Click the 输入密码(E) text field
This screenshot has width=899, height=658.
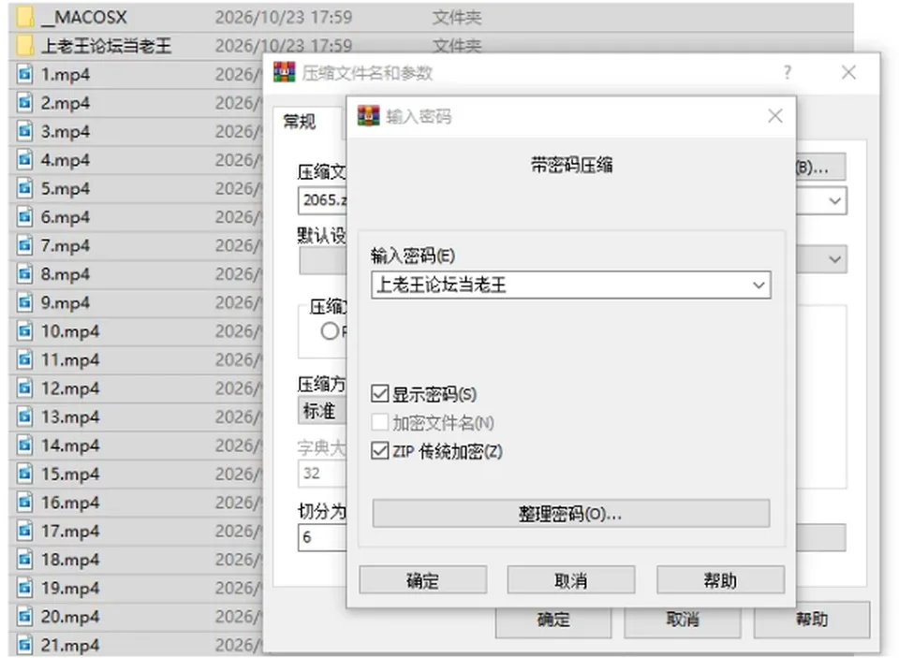coord(561,285)
